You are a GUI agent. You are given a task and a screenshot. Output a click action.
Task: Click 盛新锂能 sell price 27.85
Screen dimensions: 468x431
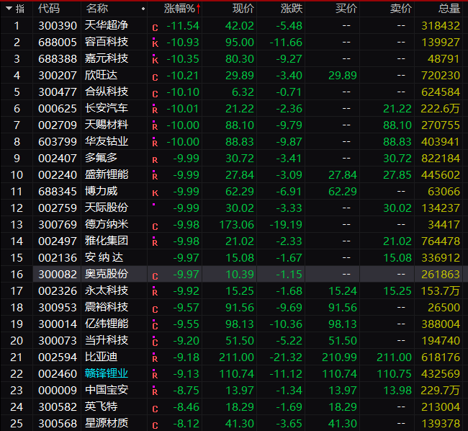coord(397,174)
